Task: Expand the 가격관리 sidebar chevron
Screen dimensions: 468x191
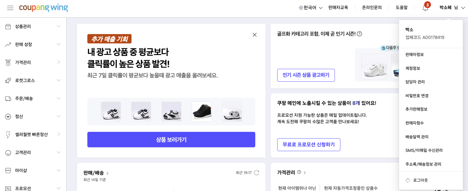Action: (x=59, y=62)
